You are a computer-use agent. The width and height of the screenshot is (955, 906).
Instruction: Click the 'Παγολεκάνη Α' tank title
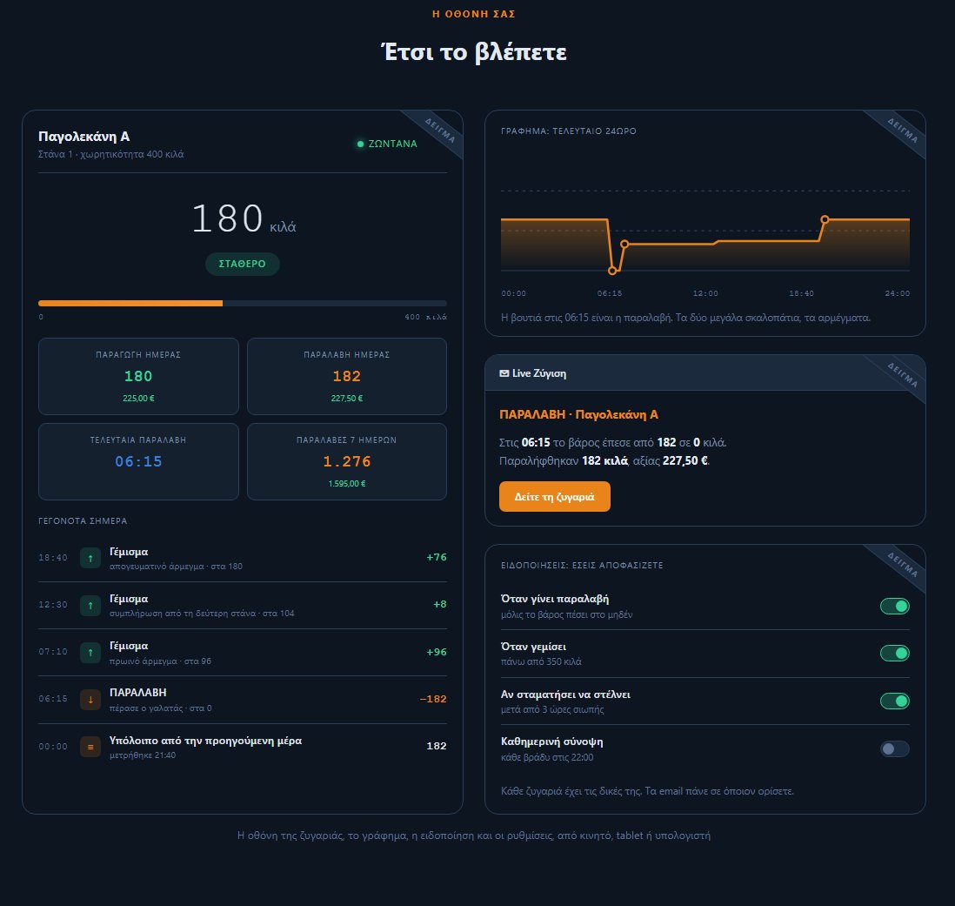tap(84, 137)
